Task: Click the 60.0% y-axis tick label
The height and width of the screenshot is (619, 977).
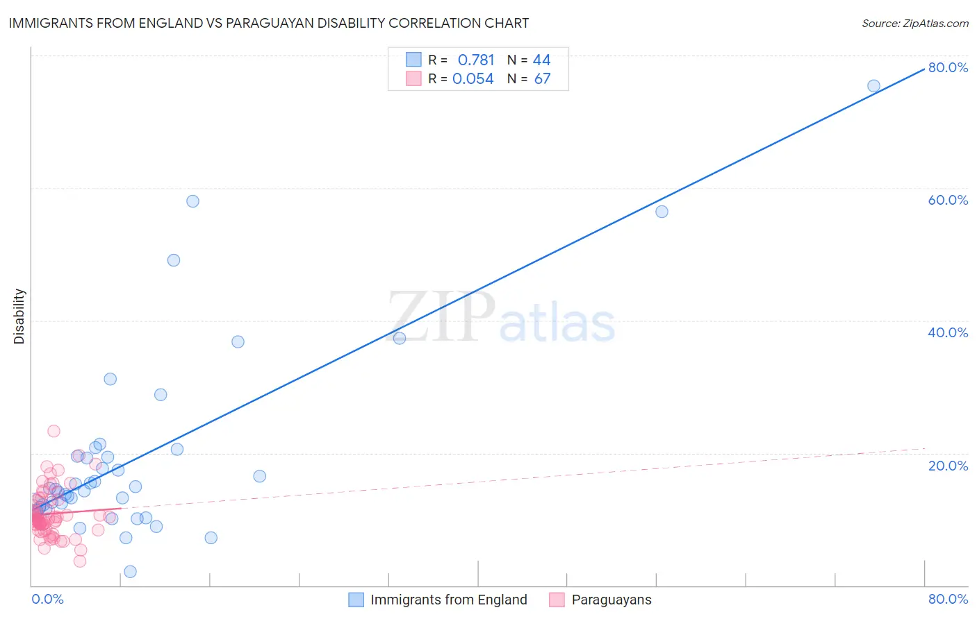Action: (948, 200)
